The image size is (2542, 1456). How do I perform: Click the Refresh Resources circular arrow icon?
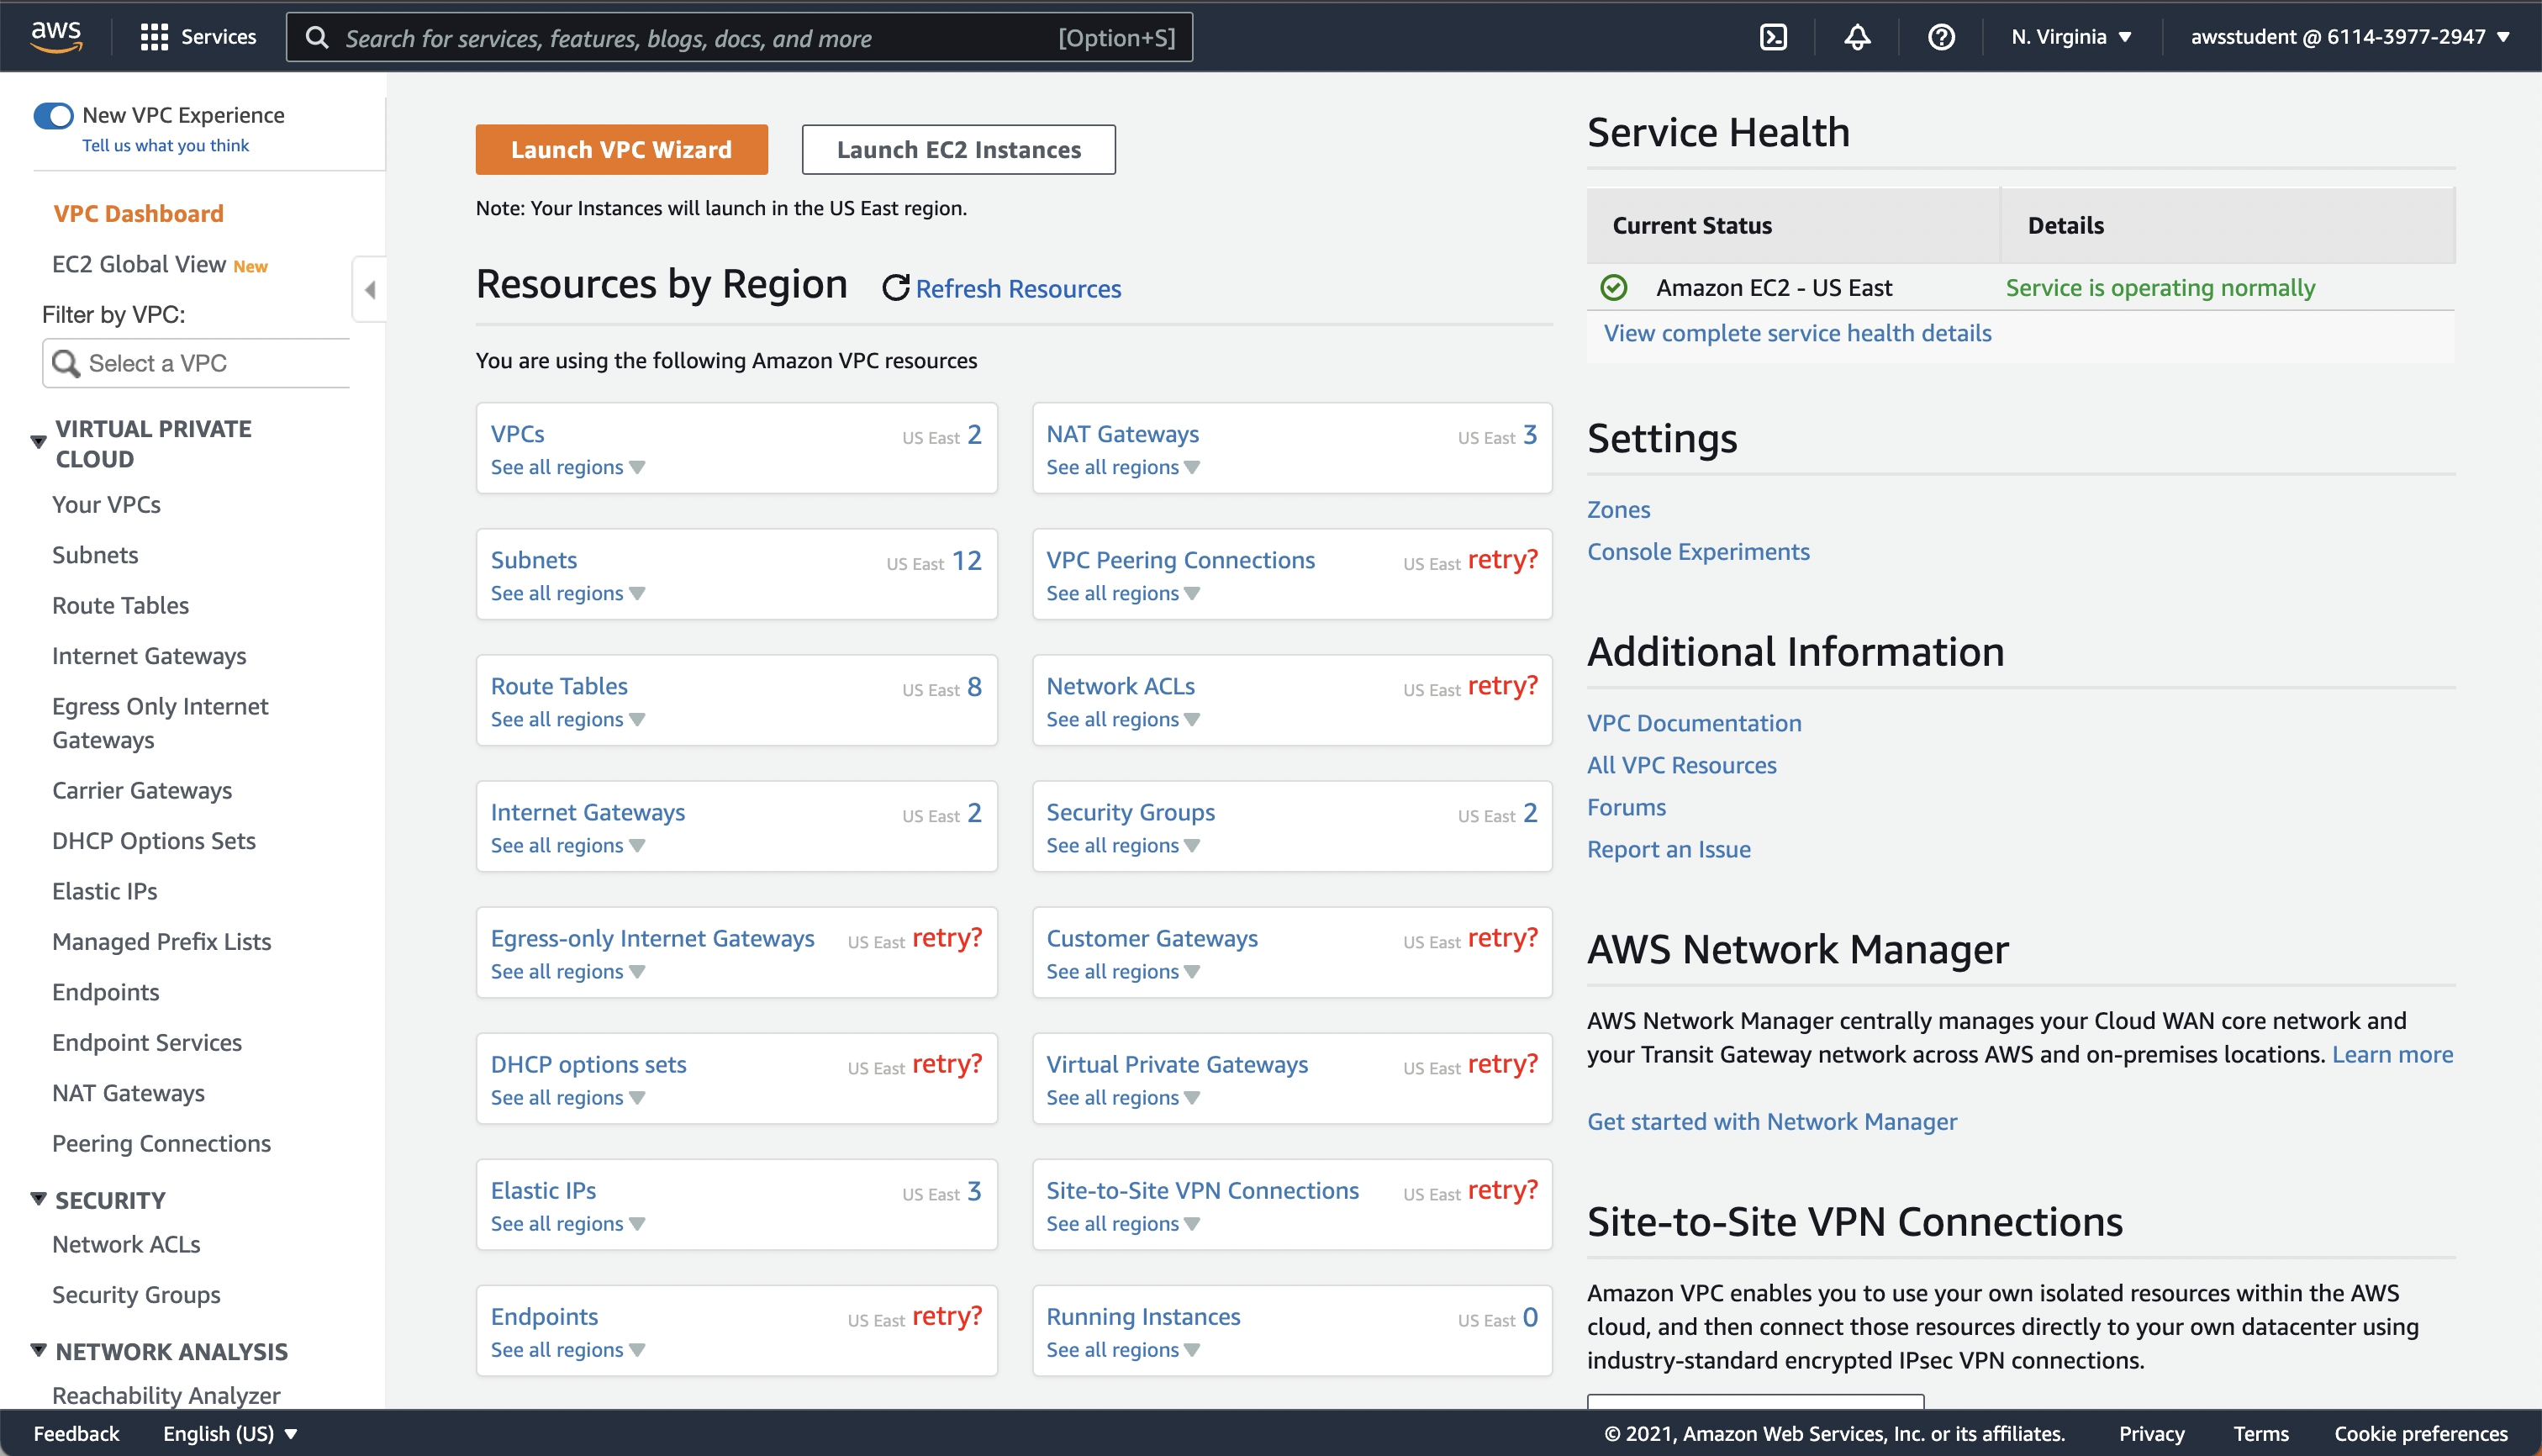click(895, 288)
